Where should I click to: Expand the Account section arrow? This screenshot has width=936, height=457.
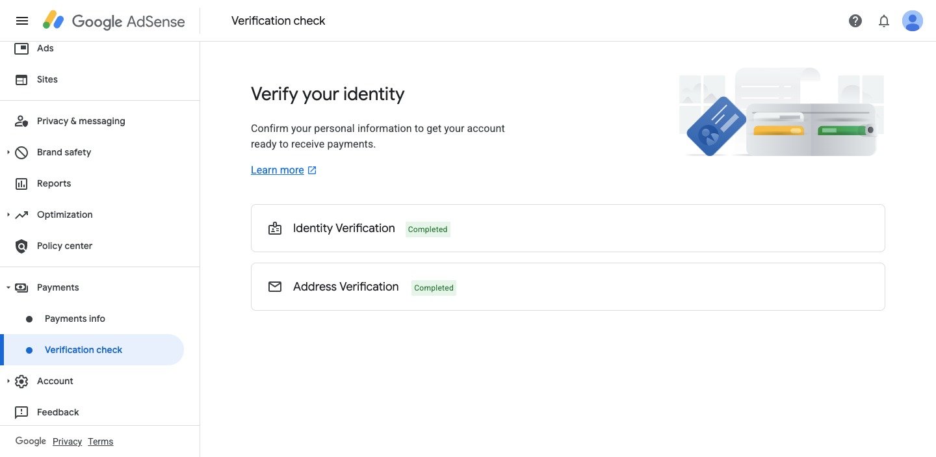(8, 381)
